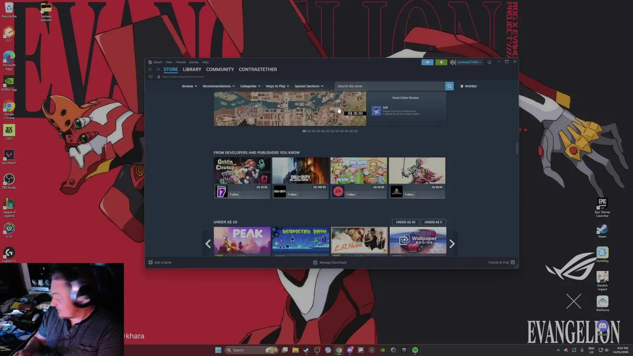Screen dimensions: 633x356
Task: Select Google Chrome desktop icon
Action: coord(8,110)
